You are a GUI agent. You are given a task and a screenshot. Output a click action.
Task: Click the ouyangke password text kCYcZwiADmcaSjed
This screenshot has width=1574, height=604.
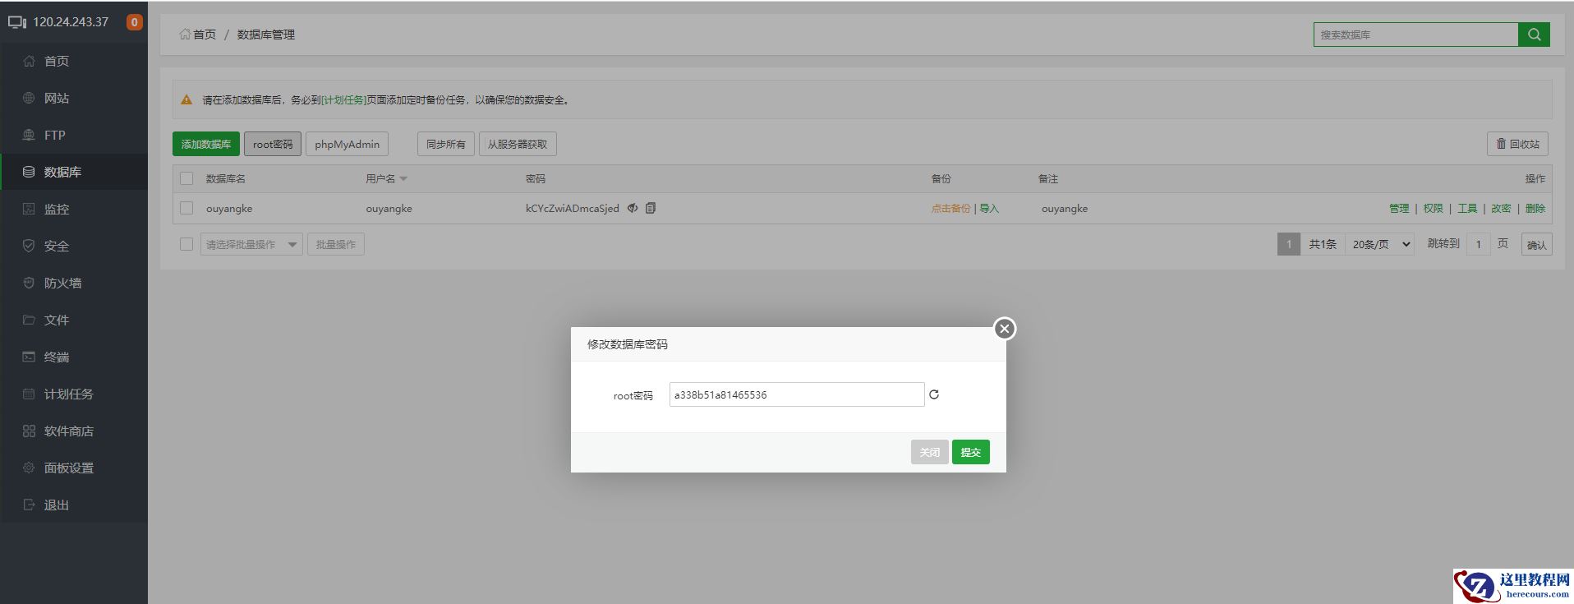573,208
